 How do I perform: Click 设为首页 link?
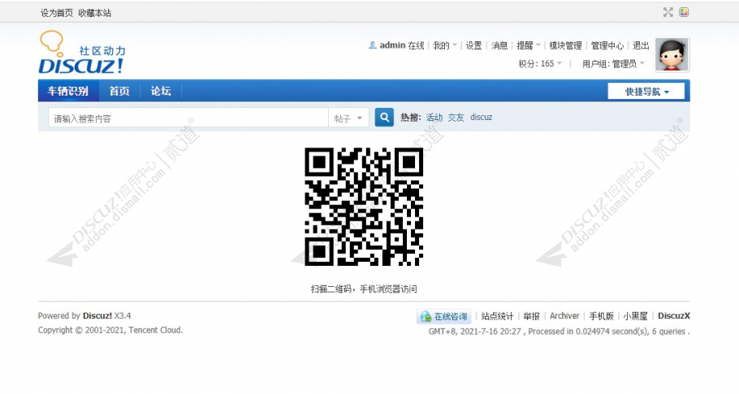tap(57, 13)
